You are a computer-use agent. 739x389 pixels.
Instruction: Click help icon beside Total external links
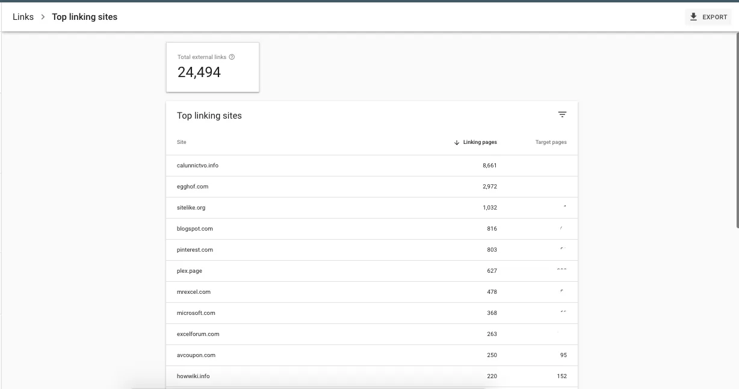(x=232, y=57)
